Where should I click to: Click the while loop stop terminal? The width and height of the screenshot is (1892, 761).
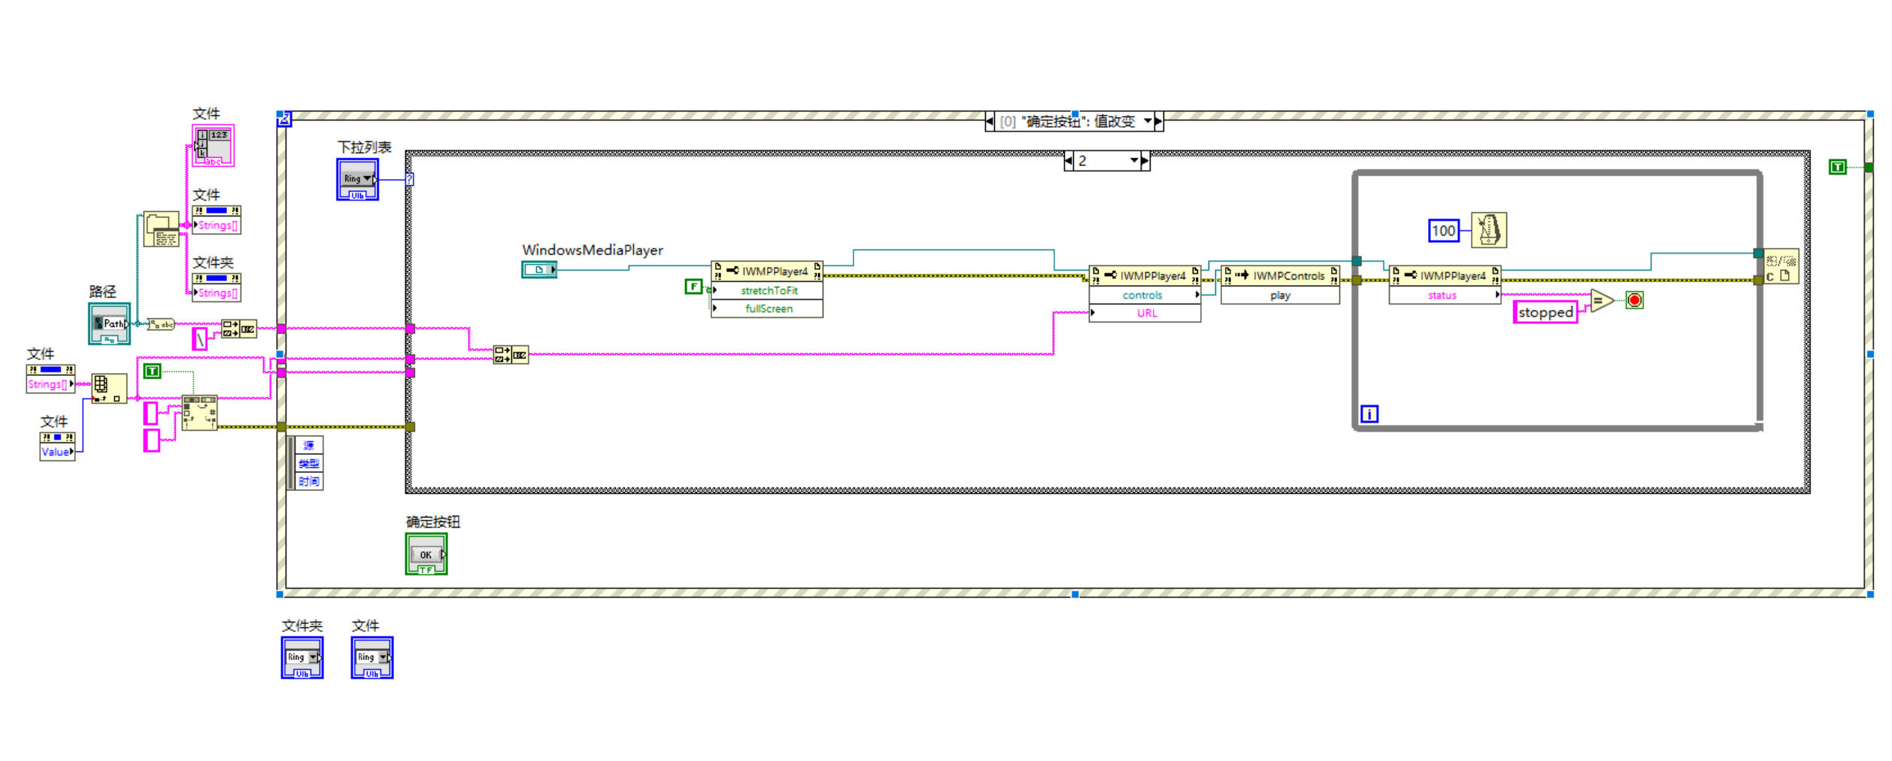pos(1634,301)
